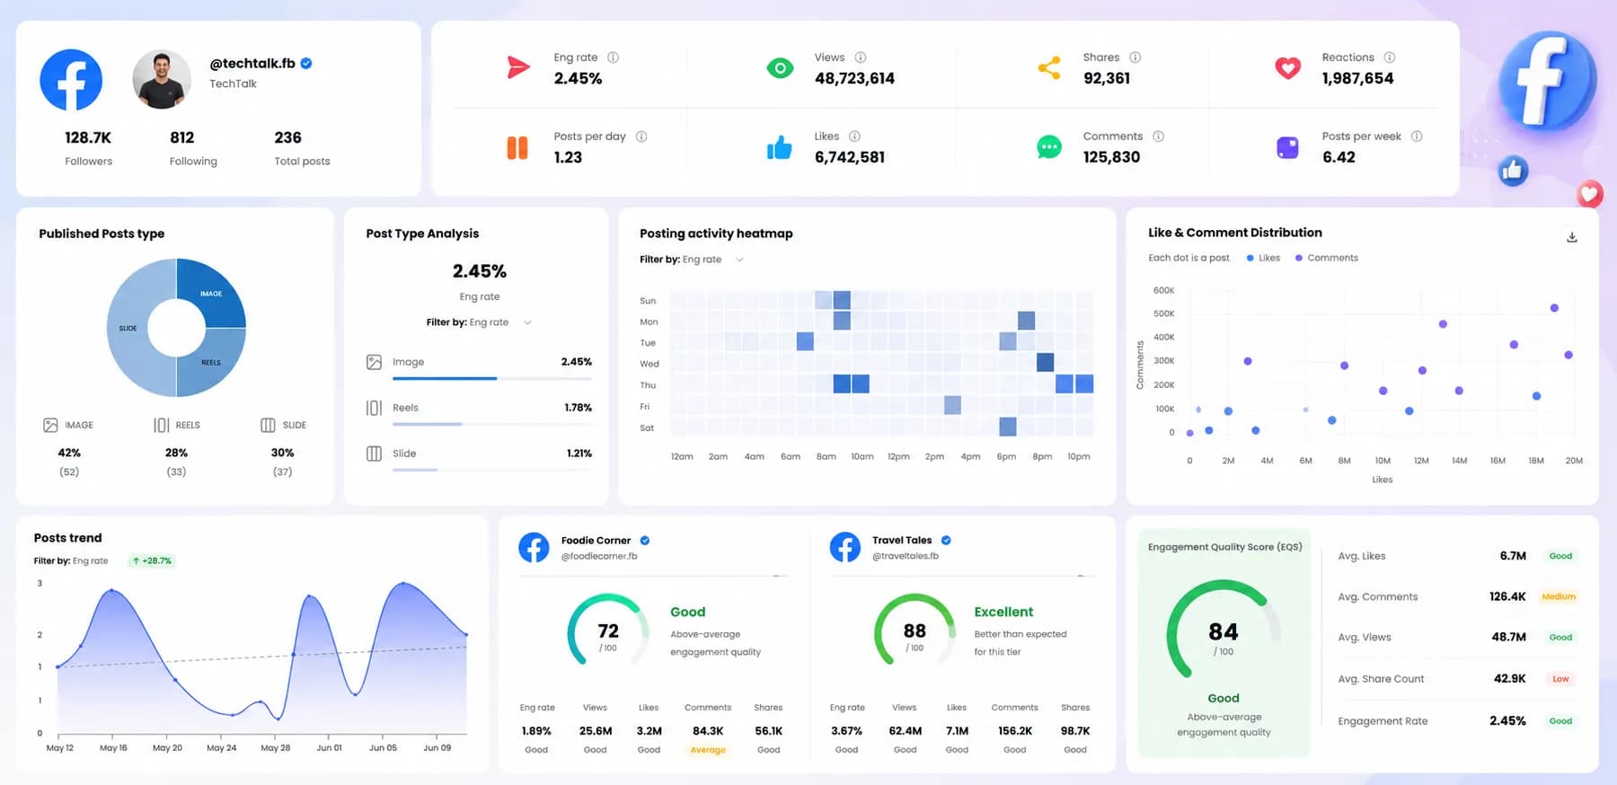Click the info icon next to Eng rate

pos(613,57)
